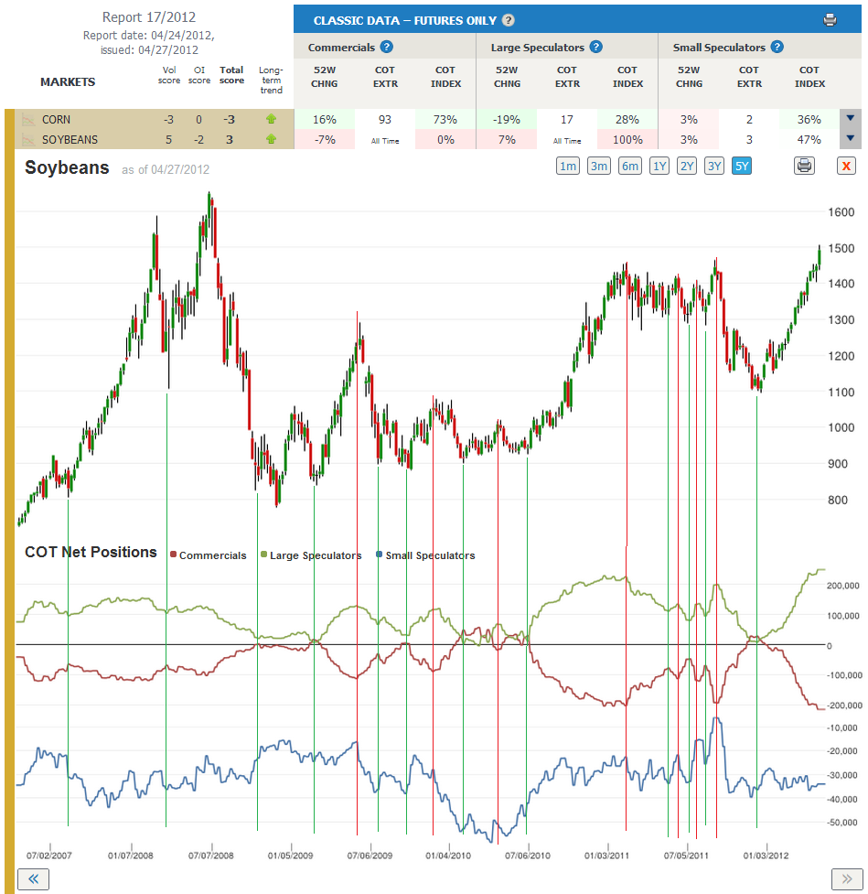Image resolution: width=868 pixels, height=894 pixels.
Task: Click SOYBEANS Commercials 52W change -7% cell
Action: [325, 139]
